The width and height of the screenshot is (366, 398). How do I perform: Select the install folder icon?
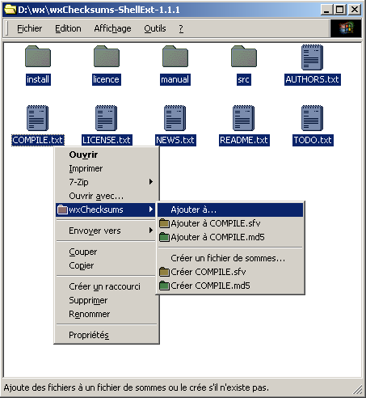38,56
